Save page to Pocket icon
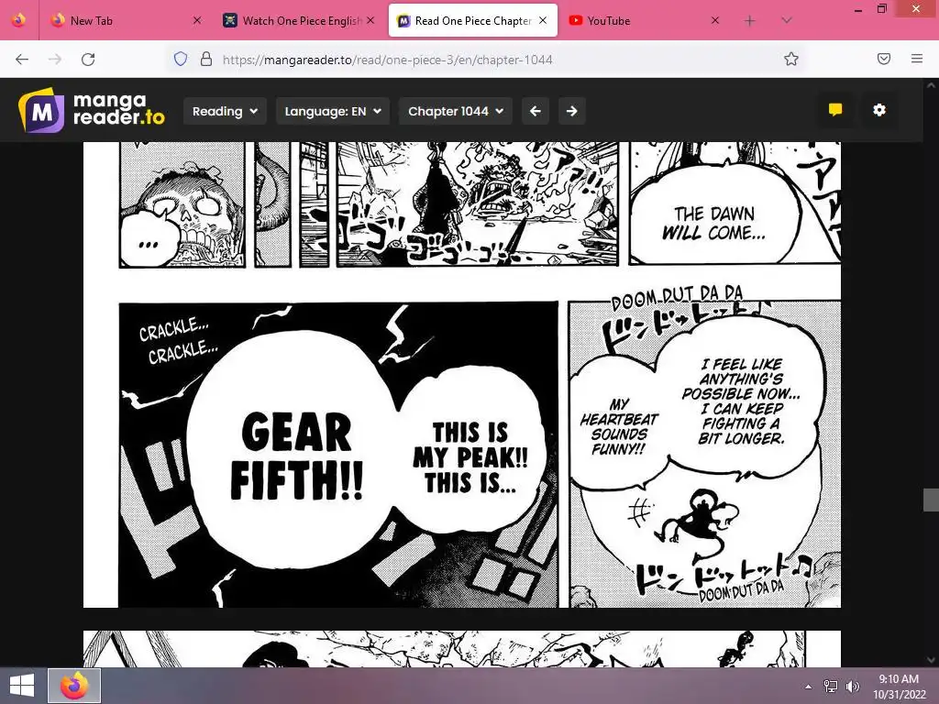The height and width of the screenshot is (704, 939). [883, 59]
